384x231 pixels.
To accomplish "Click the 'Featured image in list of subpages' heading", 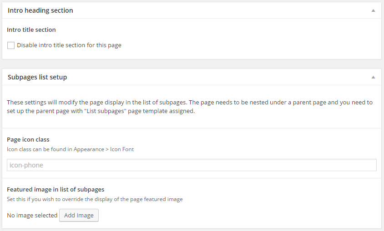I will point(56,189).
